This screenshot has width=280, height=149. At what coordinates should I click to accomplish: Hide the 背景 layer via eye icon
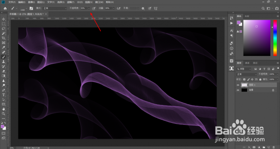click(238, 90)
